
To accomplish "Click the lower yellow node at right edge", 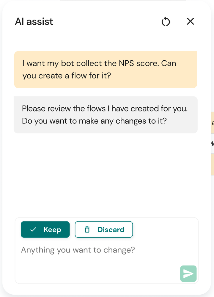I will [213, 164].
